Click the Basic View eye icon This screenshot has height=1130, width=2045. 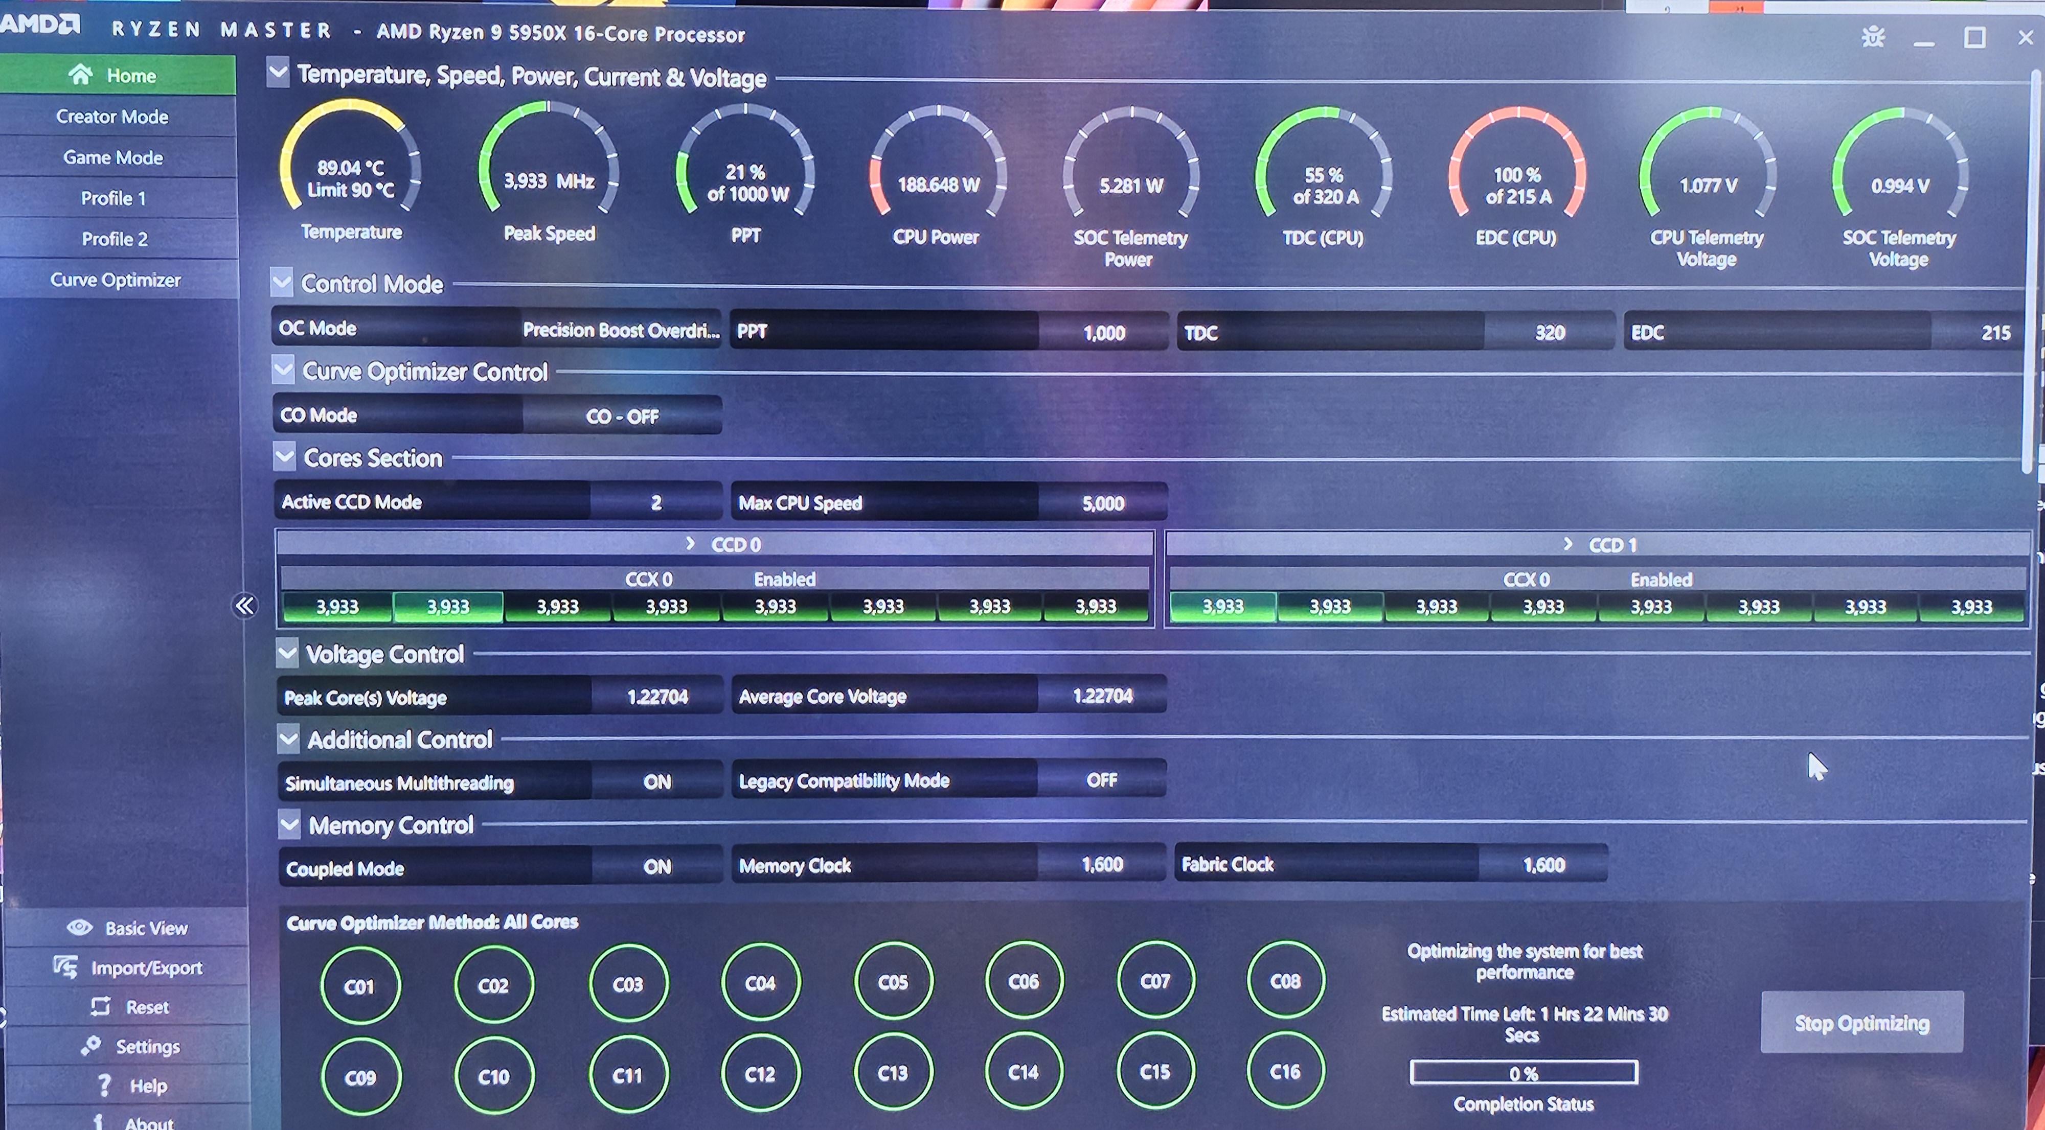point(79,927)
